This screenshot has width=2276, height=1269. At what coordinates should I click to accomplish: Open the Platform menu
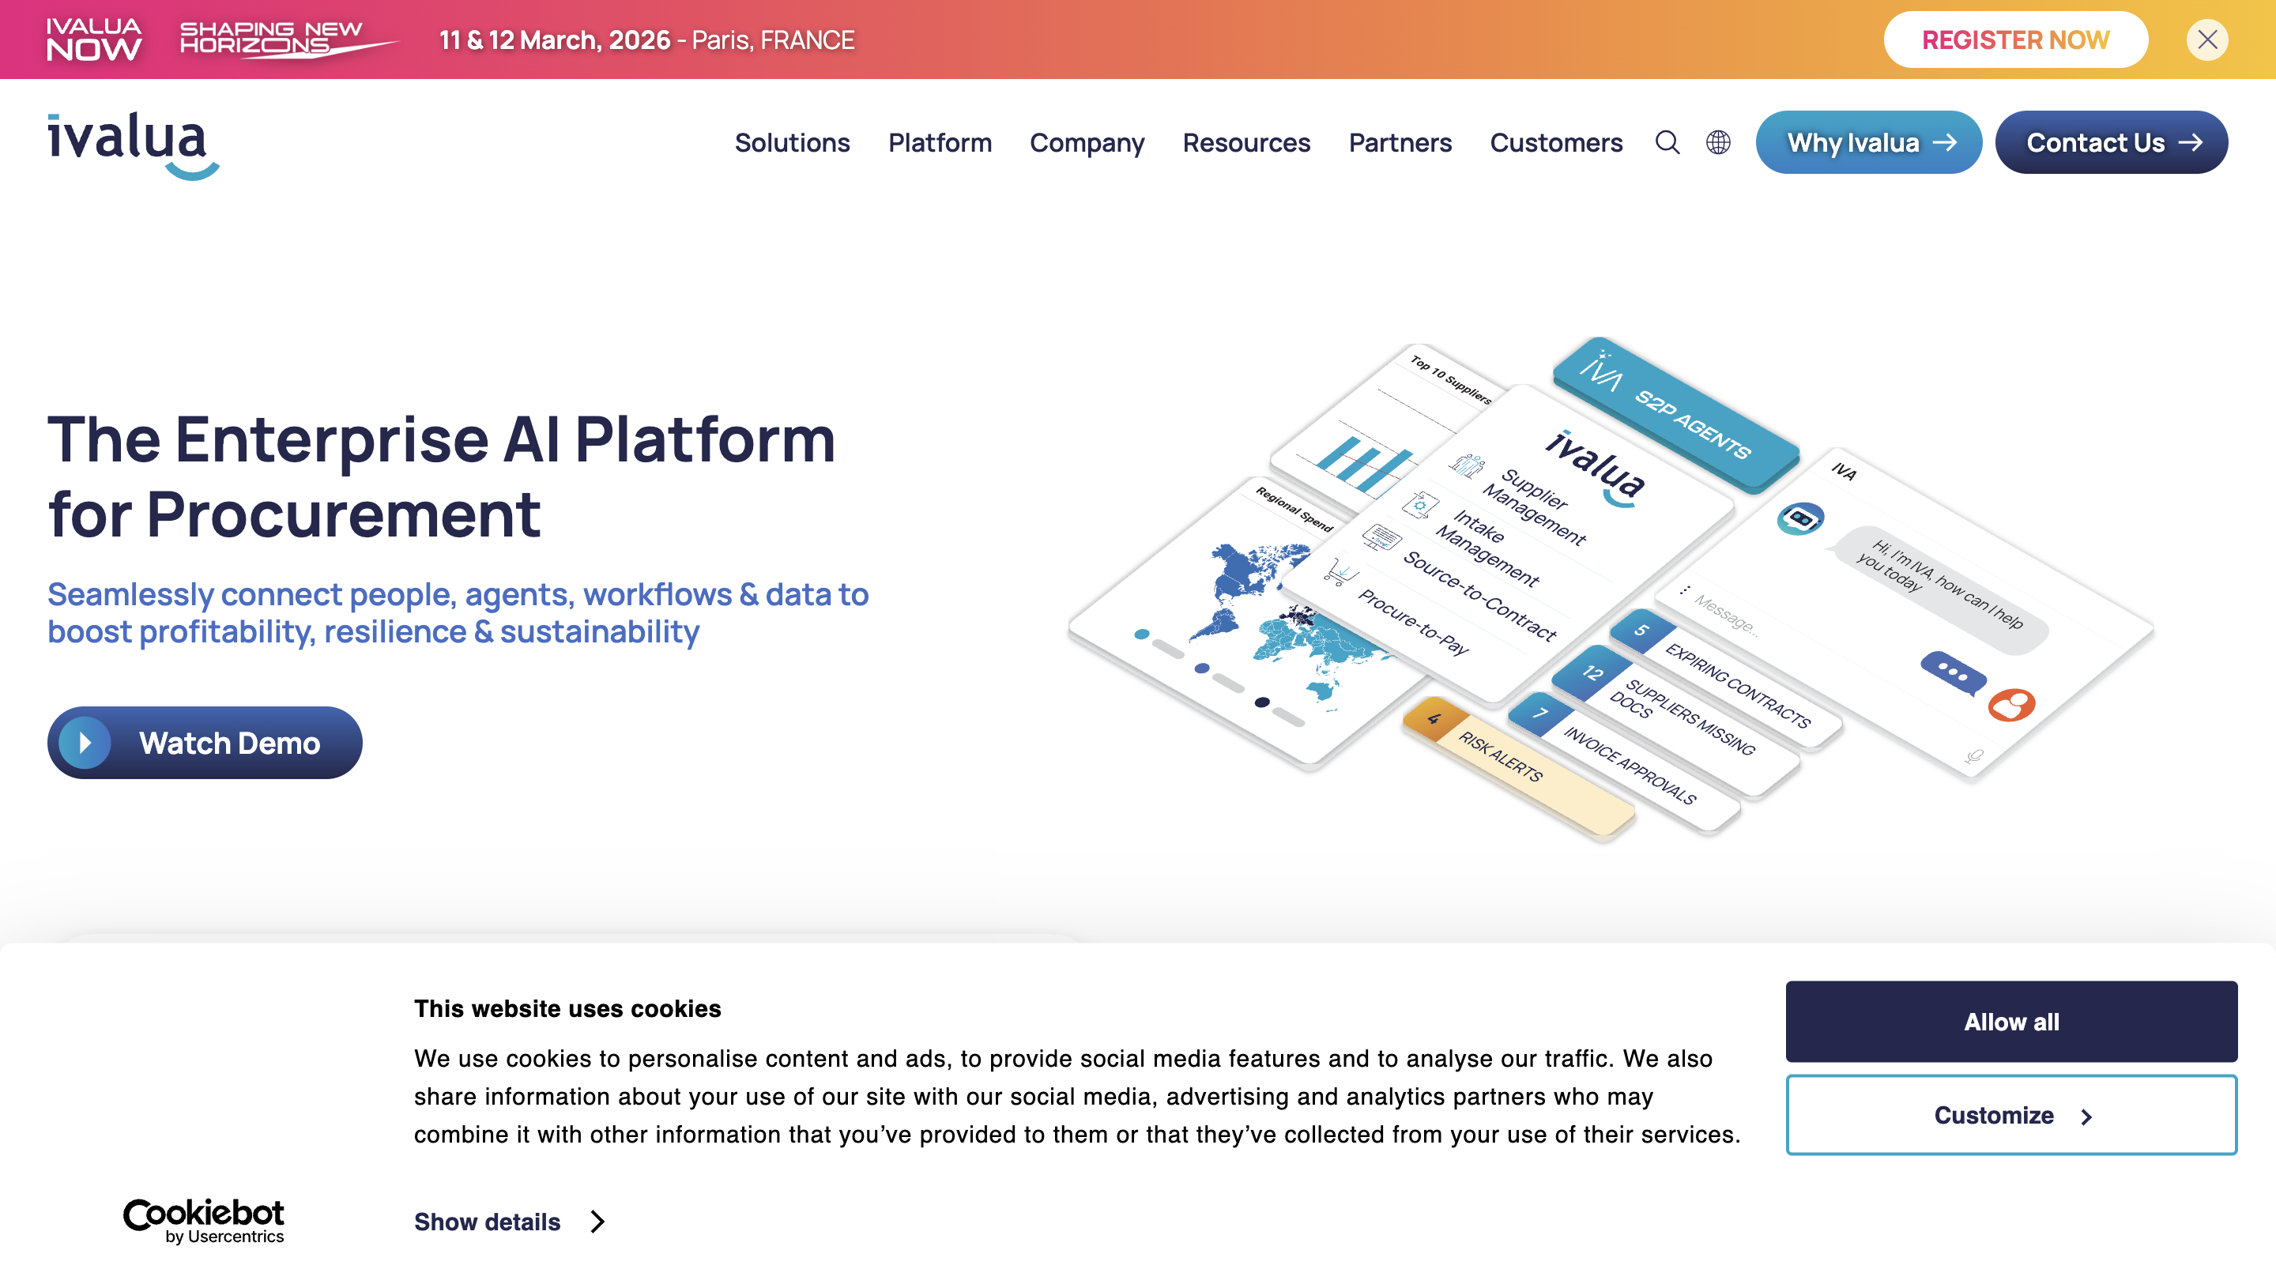tap(939, 142)
